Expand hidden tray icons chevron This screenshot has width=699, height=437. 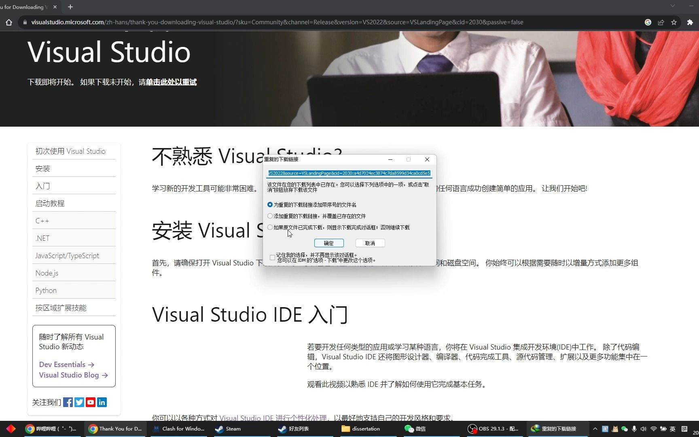click(x=595, y=429)
